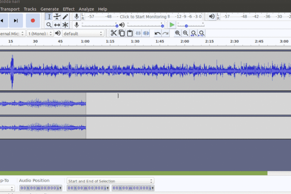Click the 2:30 mark on timeline ruler
The height and width of the screenshot is (194, 291).
tap(234, 41)
